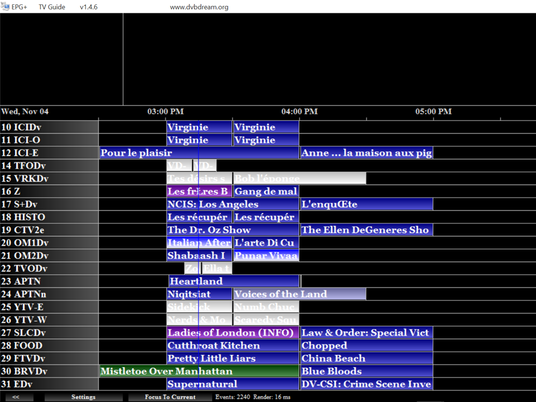The height and width of the screenshot is (402, 536).
Task: Select channel 23 APTN
Action: 49,281
